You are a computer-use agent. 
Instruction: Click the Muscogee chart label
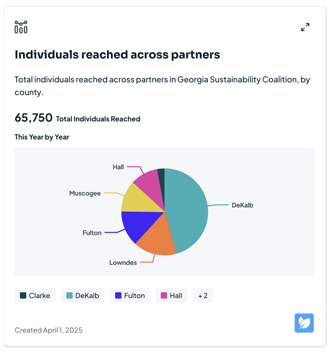pos(85,193)
